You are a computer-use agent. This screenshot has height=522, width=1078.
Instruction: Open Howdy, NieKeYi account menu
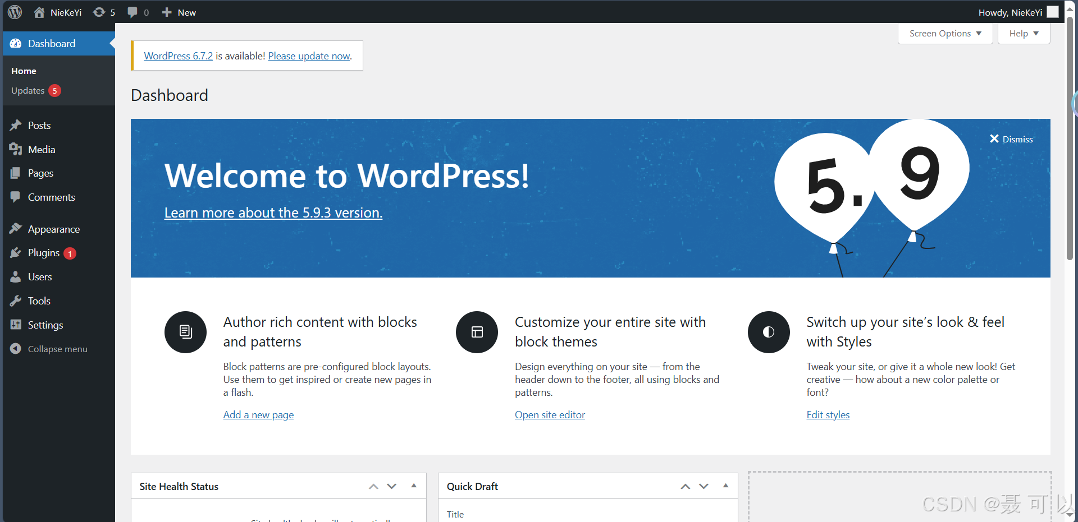click(1018, 12)
